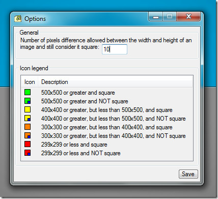Minimize the Options window
This screenshot has height=199, width=218.
pos(156,17)
